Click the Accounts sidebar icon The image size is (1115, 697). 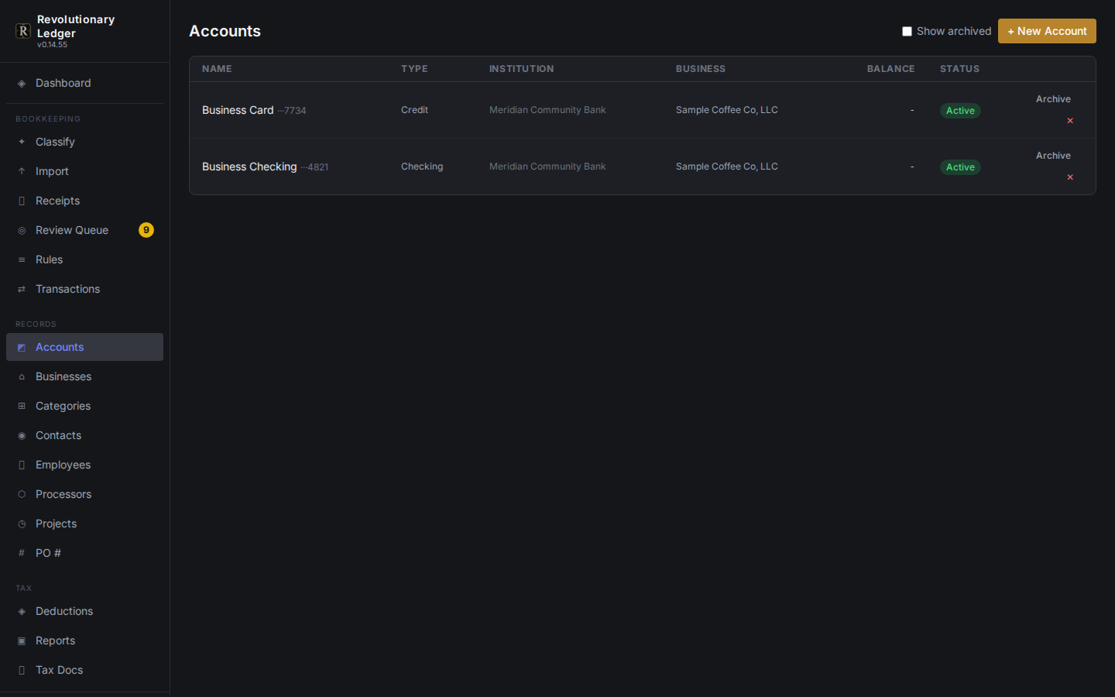pyautogui.click(x=22, y=348)
